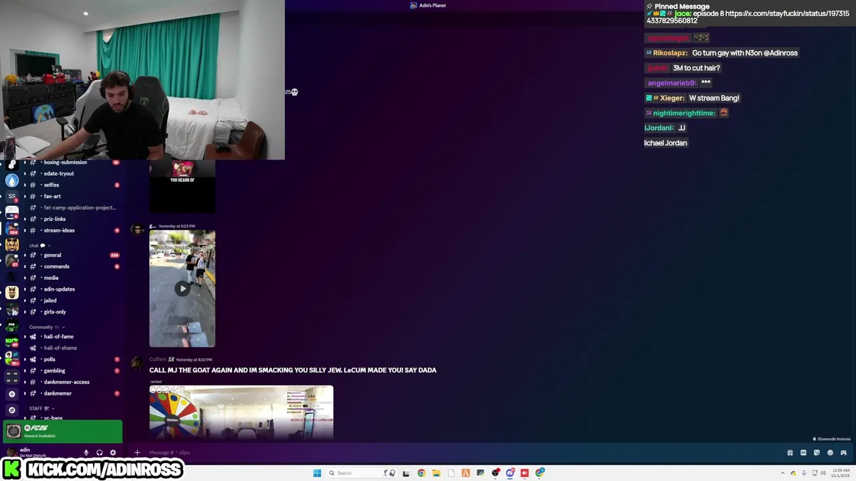Screen dimensions: 856x481
Task: Open the priz-links channel
Action: click(54, 219)
